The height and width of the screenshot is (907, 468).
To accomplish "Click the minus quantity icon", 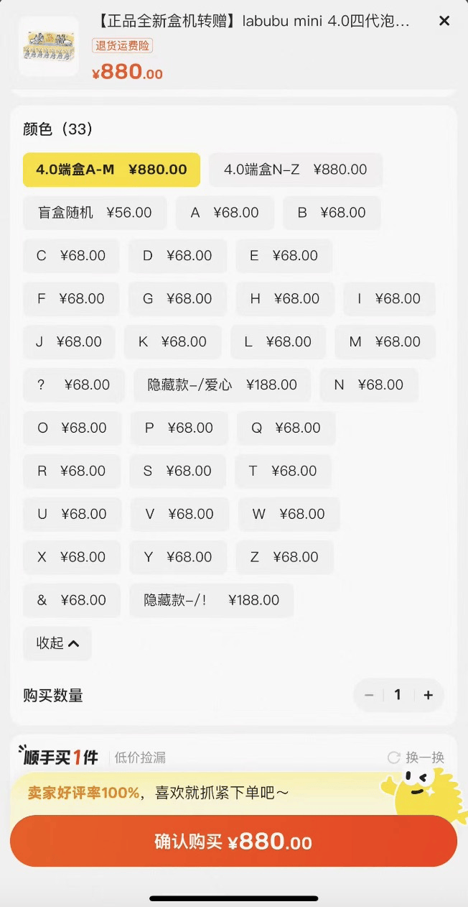I will click(369, 695).
